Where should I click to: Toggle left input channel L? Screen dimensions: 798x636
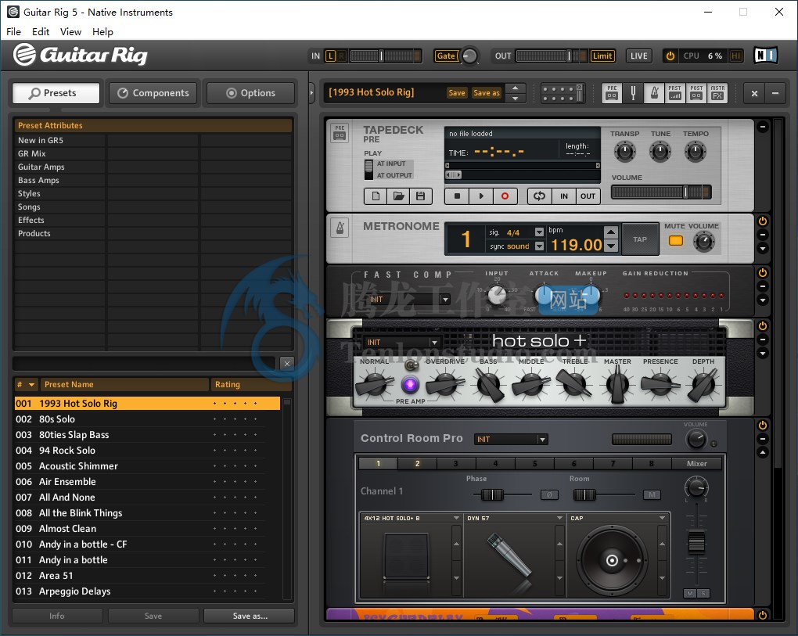coord(330,56)
